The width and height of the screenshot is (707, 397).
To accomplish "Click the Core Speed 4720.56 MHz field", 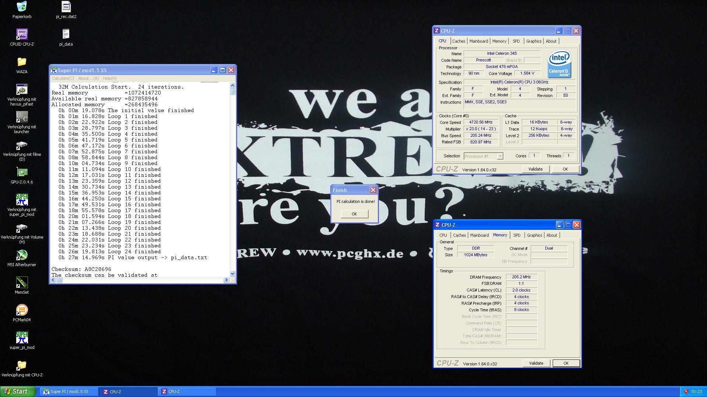I will click(x=481, y=122).
